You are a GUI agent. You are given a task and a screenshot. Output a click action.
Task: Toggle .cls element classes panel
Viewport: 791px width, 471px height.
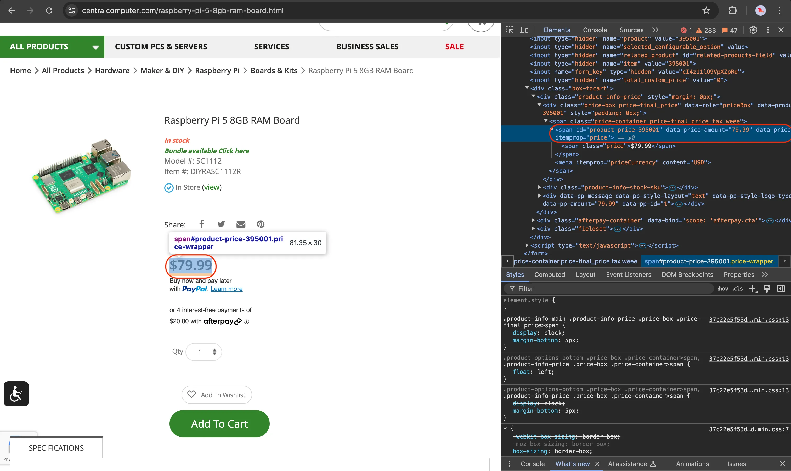737,289
